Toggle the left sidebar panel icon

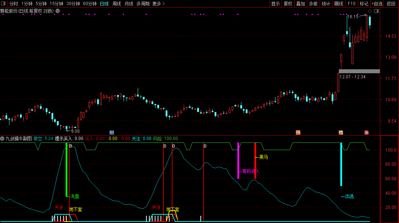[3, 4]
